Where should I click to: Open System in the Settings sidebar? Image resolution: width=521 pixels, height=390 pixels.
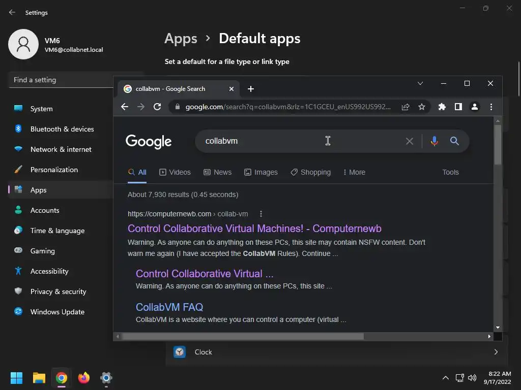click(x=61, y=109)
